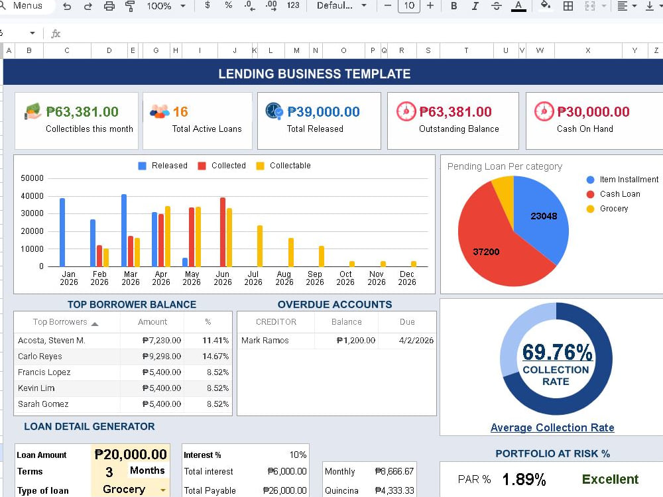Click the Cash Loan legend entry
Viewport: 663px width, 497px height.
pos(613,194)
